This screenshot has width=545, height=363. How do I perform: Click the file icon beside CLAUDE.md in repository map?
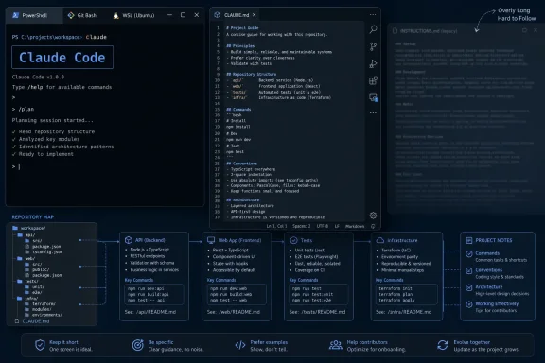(x=17, y=321)
